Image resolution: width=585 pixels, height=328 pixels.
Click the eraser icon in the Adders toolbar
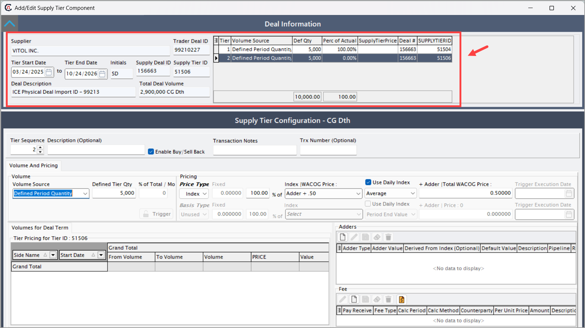377,237
